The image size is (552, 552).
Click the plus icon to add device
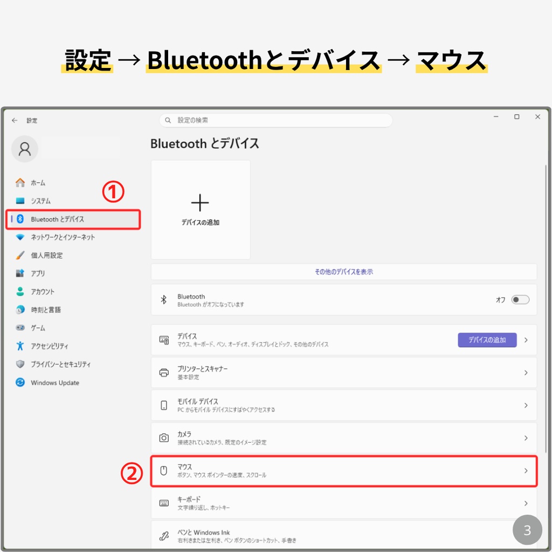tap(200, 203)
